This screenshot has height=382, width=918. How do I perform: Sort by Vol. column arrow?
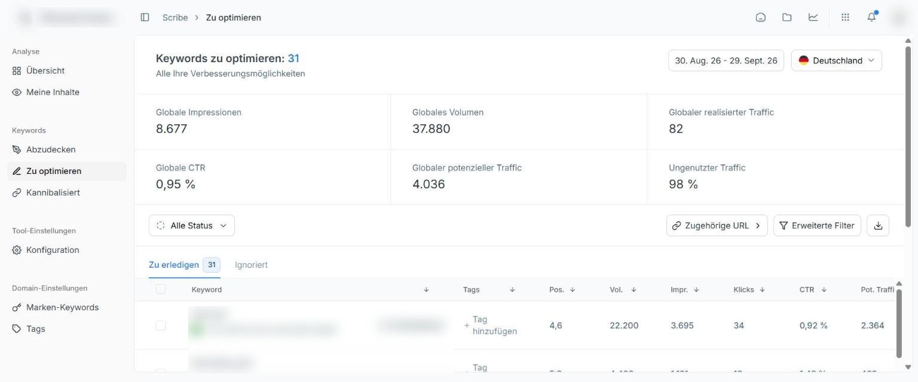click(634, 290)
